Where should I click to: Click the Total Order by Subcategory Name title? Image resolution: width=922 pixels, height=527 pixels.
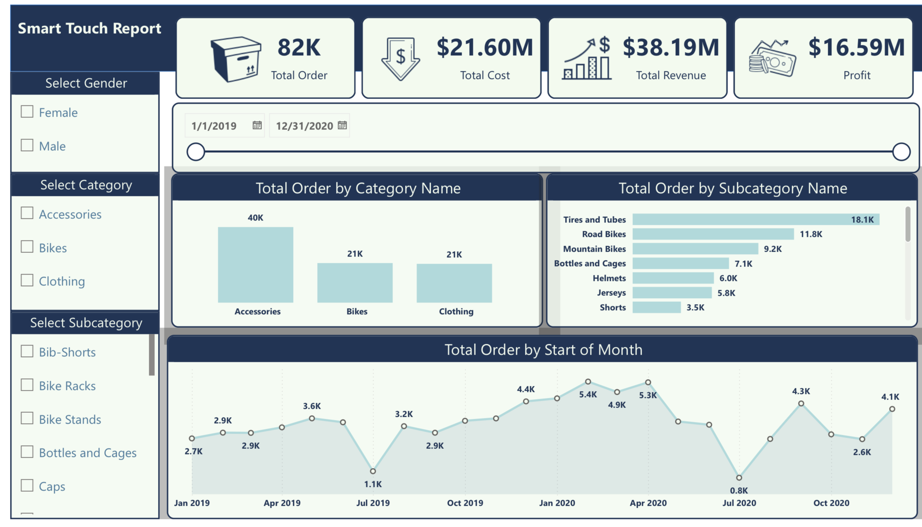click(x=733, y=188)
